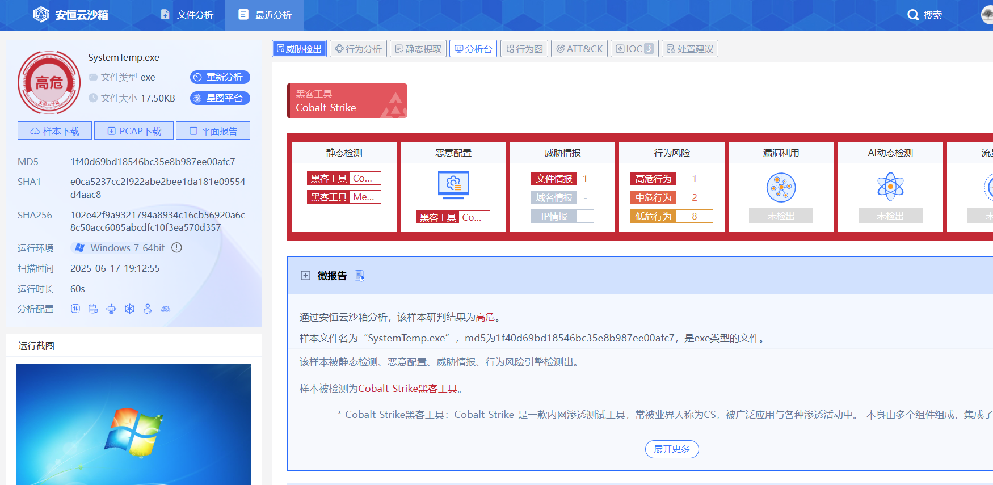Click the file size value 17.50KB
The width and height of the screenshot is (993, 485).
click(158, 98)
